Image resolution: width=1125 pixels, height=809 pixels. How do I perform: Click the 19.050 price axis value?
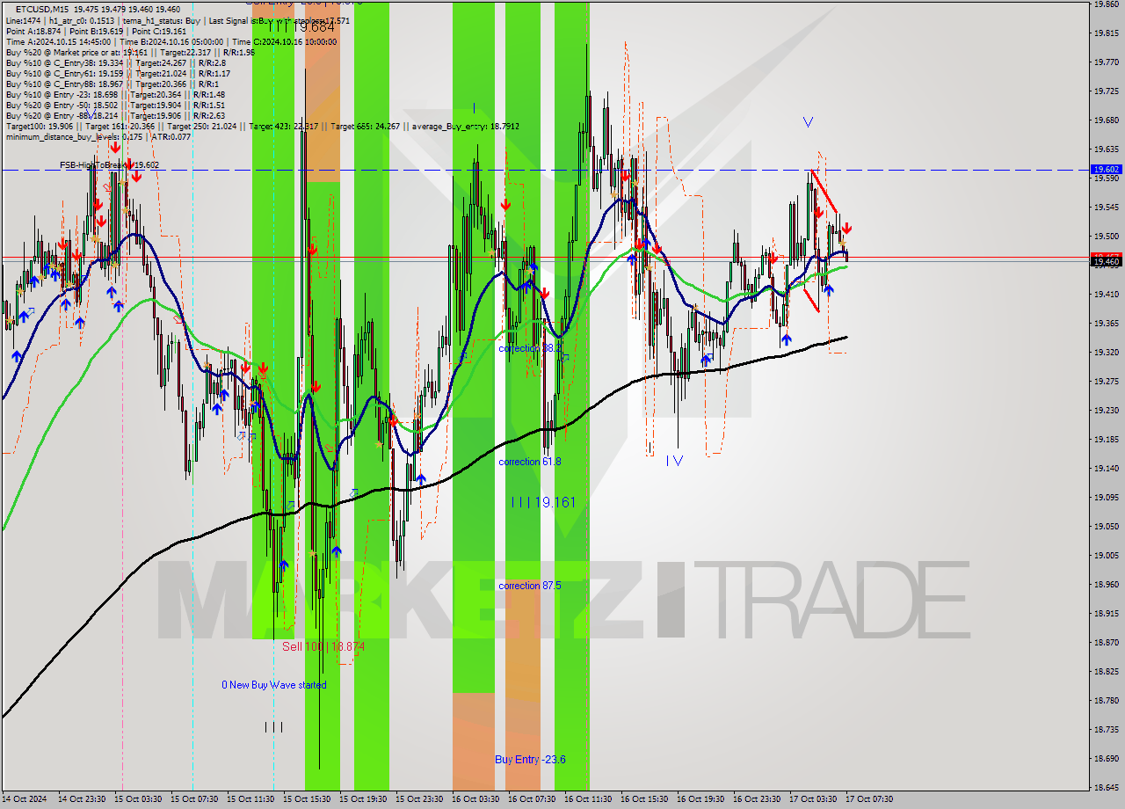pyautogui.click(x=1106, y=526)
